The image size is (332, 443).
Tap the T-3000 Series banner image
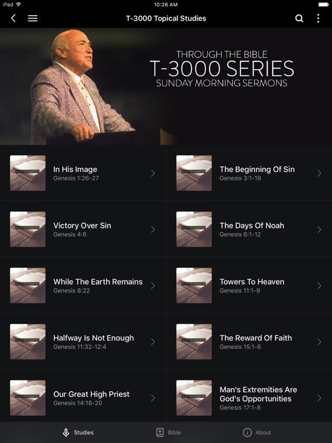166,87
